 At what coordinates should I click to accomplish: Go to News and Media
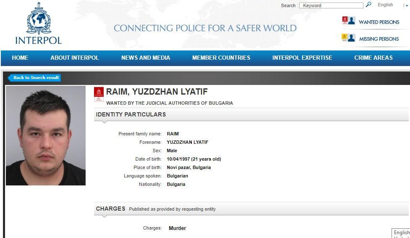coord(146,58)
